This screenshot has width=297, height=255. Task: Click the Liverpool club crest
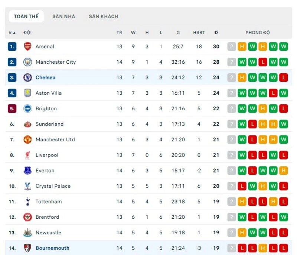click(27, 155)
